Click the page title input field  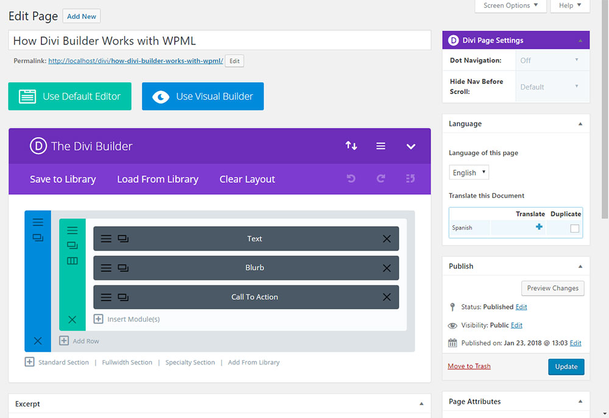pyautogui.click(x=220, y=40)
